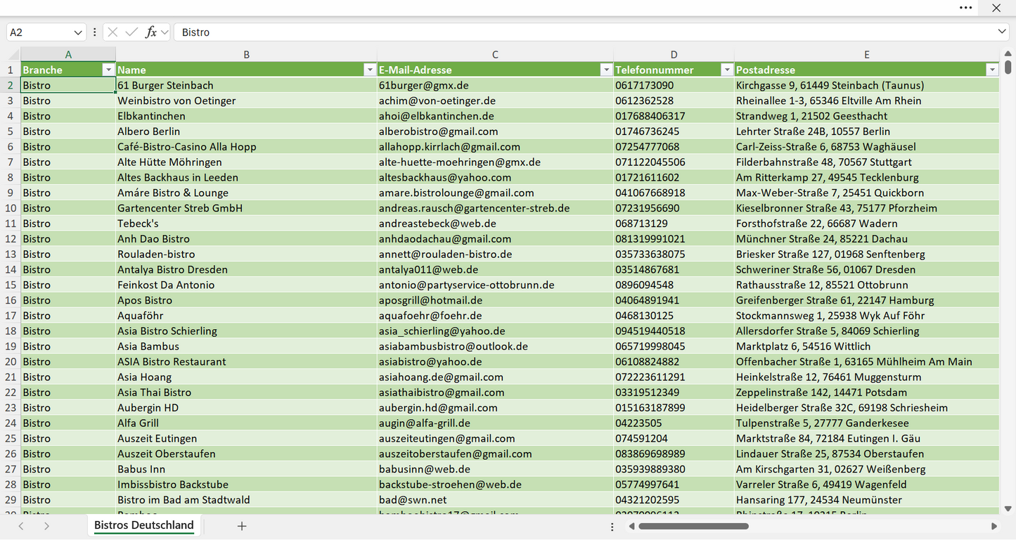The height and width of the screenshot is (540, 1016).
Task: Click the 'Bistro im Bad am Stadtwald' cell
Action: click(x=246, y=500)
